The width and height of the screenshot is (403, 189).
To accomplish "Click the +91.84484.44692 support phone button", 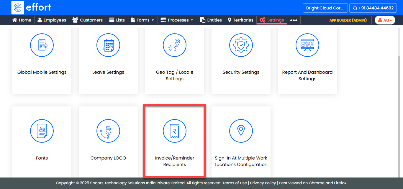I will click(x=373, y=8).
